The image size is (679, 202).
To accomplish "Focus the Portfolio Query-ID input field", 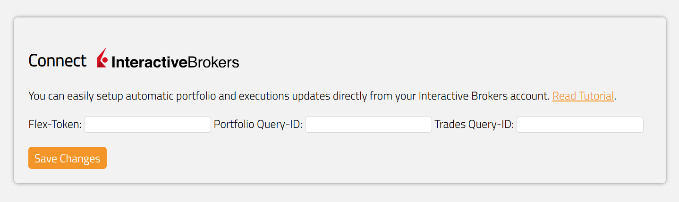I will click(x=368, y=125).
